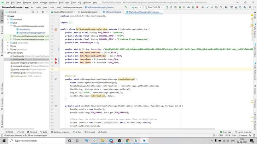This screenshot has width=257, height=144.
Task: Expand the folded import block
Action: [71, 22]
